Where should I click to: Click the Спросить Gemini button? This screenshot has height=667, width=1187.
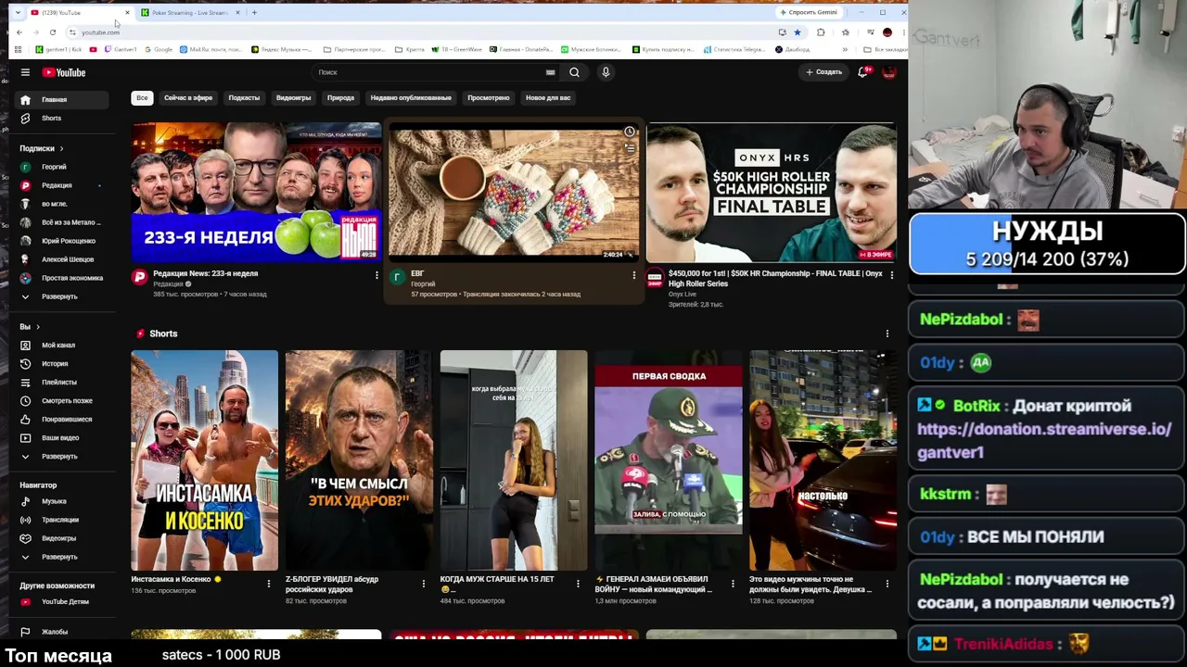(x=810, y=13)
